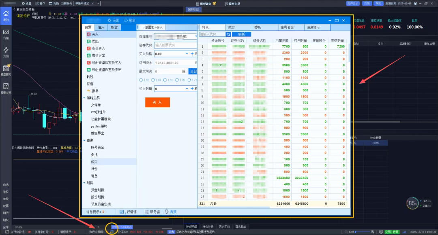Screen dimensions: 438x235
Task: Collapse the 策略交易 tree section
Action: [84, 98]
